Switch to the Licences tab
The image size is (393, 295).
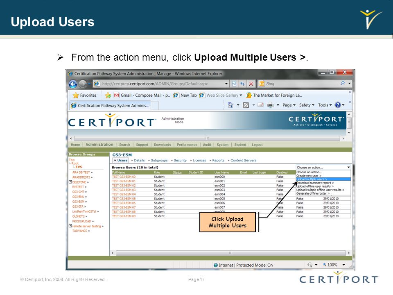click(199, 160)
